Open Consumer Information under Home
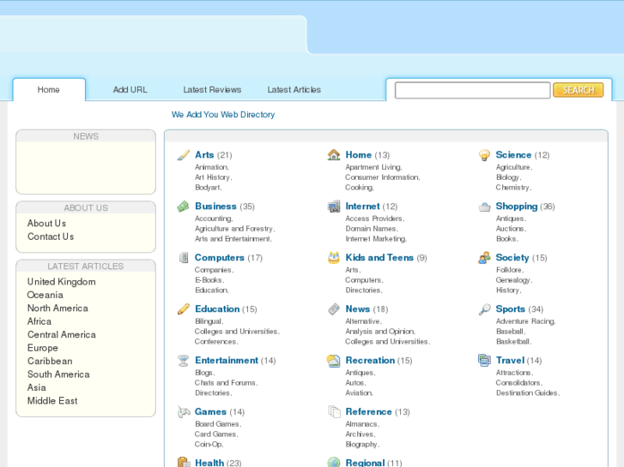The image size is (624, 467). click(x=382, y=177)
